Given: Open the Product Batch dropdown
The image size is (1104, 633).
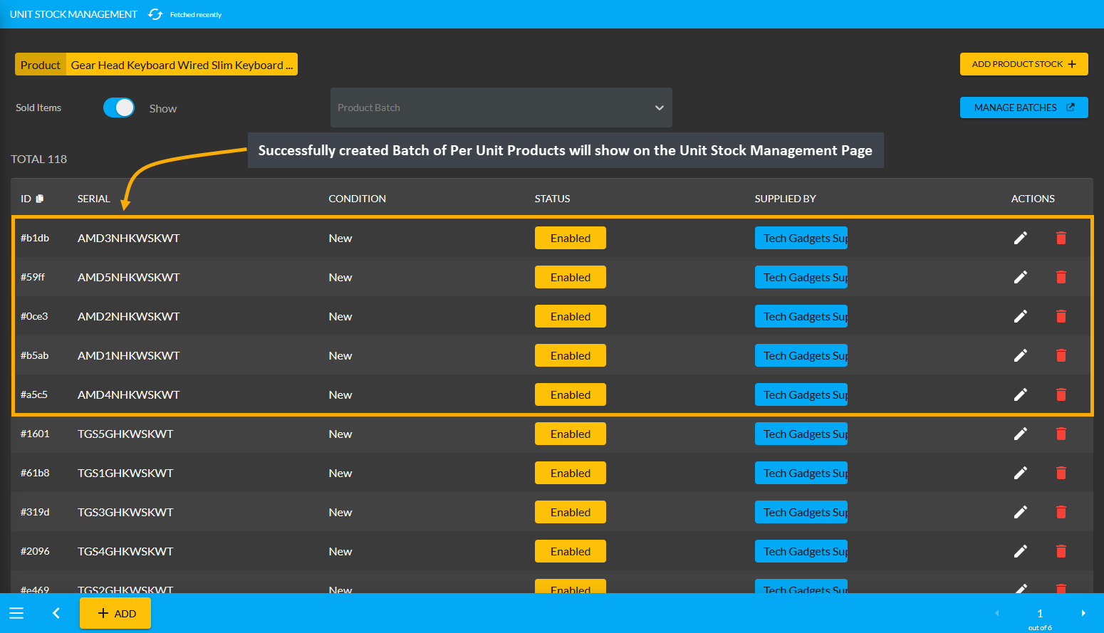Looking at the screenshot, I should pos(501,108).
